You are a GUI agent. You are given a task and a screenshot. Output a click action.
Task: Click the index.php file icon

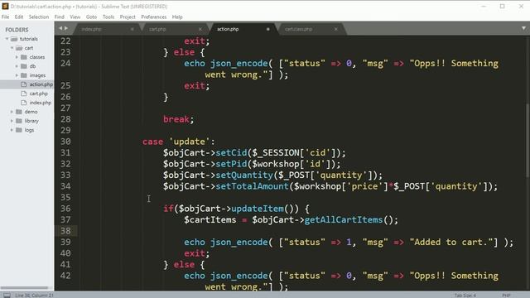click(24, 103)
